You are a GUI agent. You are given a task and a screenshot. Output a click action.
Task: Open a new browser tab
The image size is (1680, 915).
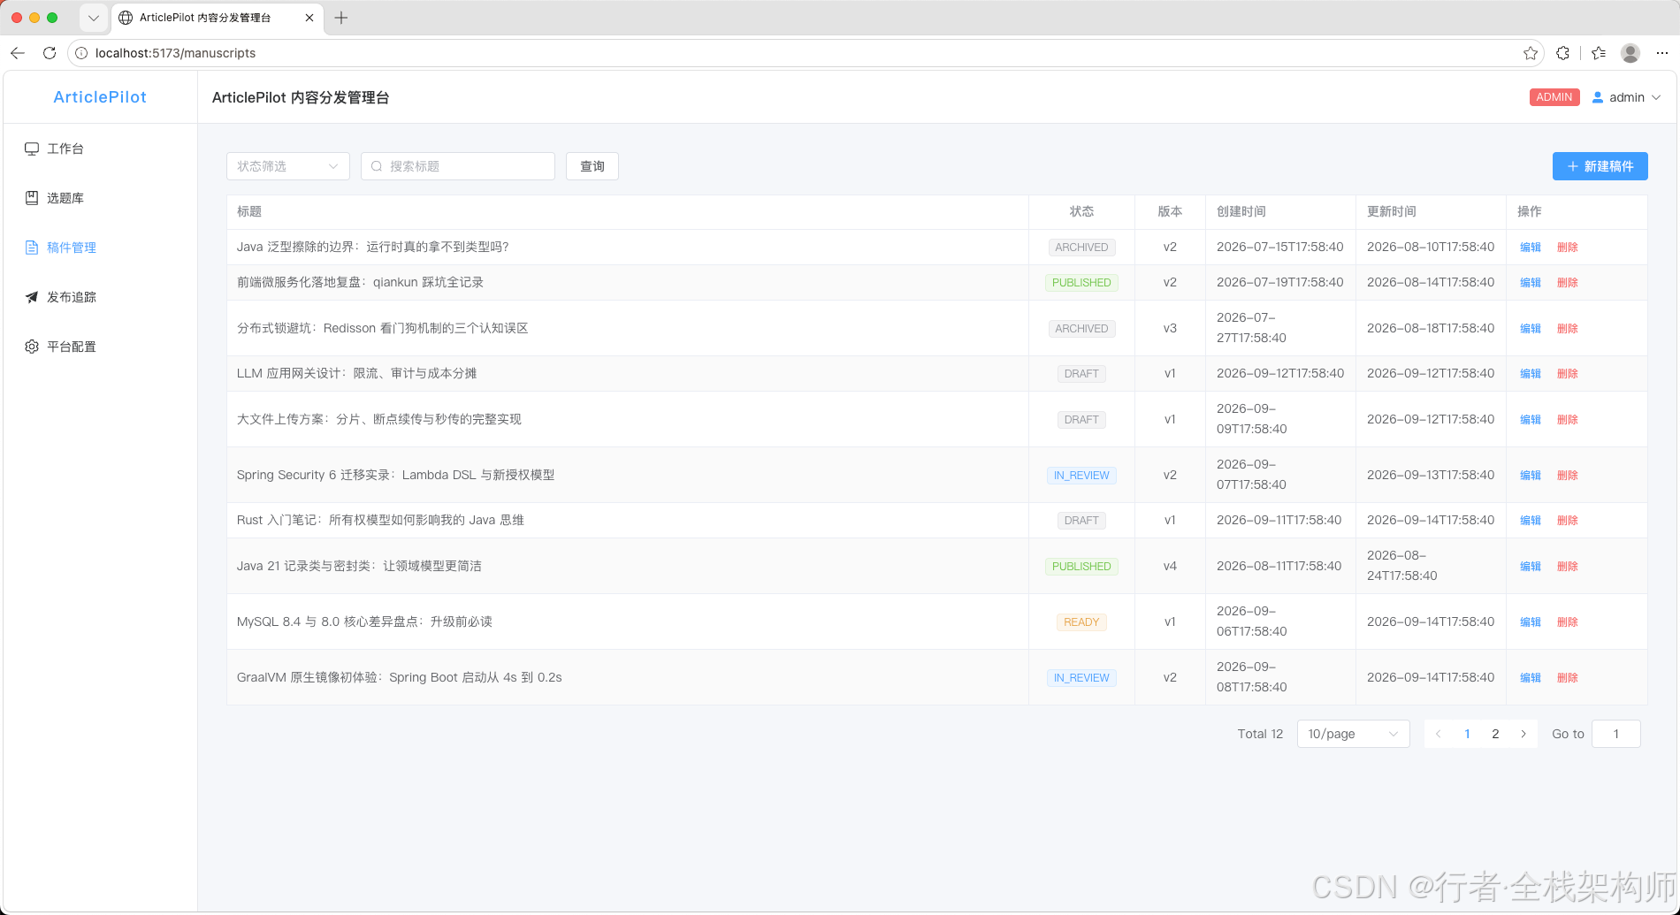pyautogui.click(x=341, y=18)
